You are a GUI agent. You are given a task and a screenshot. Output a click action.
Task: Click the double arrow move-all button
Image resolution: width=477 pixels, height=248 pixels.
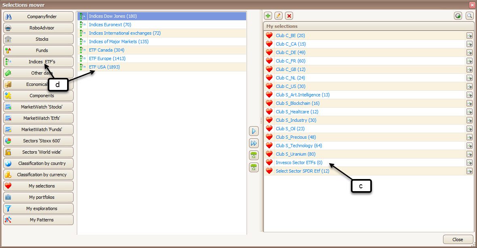253,143
